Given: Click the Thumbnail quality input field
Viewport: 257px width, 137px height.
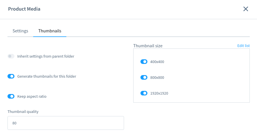Looking at the screenshot, I should [66, 123].
